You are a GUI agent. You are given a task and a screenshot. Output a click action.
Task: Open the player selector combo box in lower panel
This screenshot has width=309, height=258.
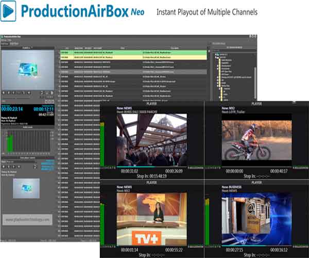(19, 162)
